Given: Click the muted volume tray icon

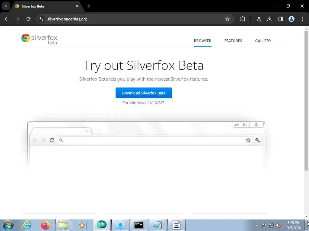Looking at the screenshot, I should click(x=279, y=225).
